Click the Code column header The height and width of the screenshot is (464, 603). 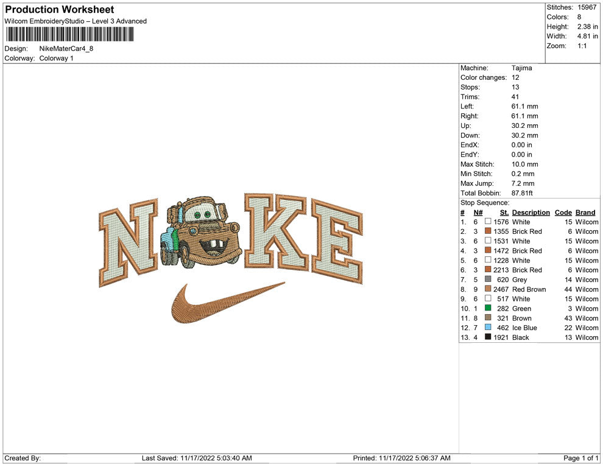563,213
